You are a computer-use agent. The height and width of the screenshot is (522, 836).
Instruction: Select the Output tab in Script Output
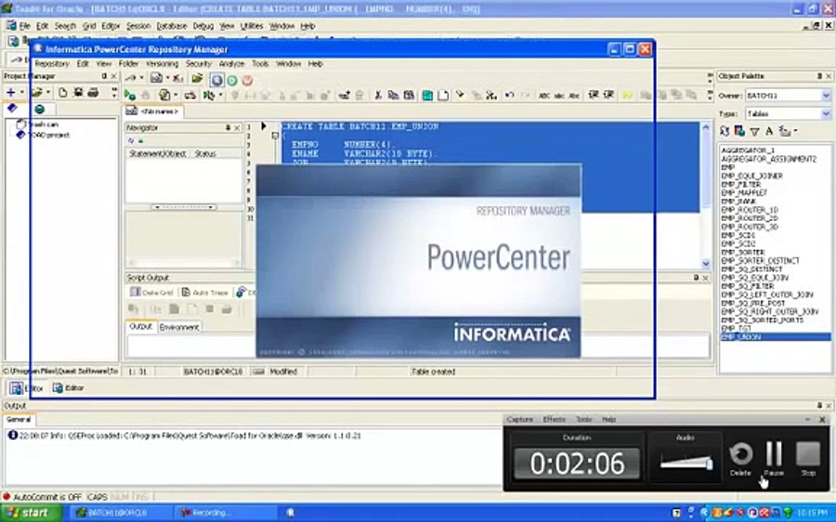pos(141,326)
